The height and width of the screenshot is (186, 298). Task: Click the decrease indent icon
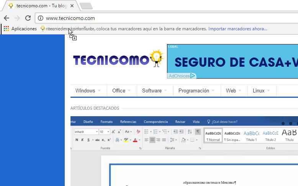(x=175, y=132)
